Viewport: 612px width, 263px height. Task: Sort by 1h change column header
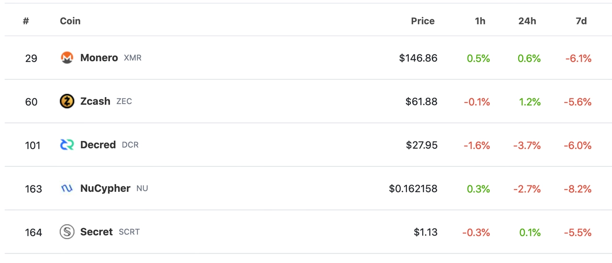480,21
